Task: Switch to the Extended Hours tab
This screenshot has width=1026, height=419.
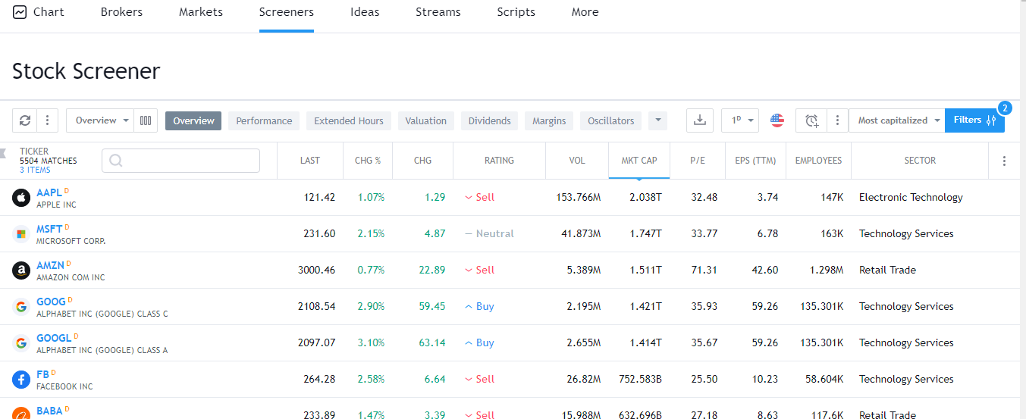Action: (x=349, y=120)
